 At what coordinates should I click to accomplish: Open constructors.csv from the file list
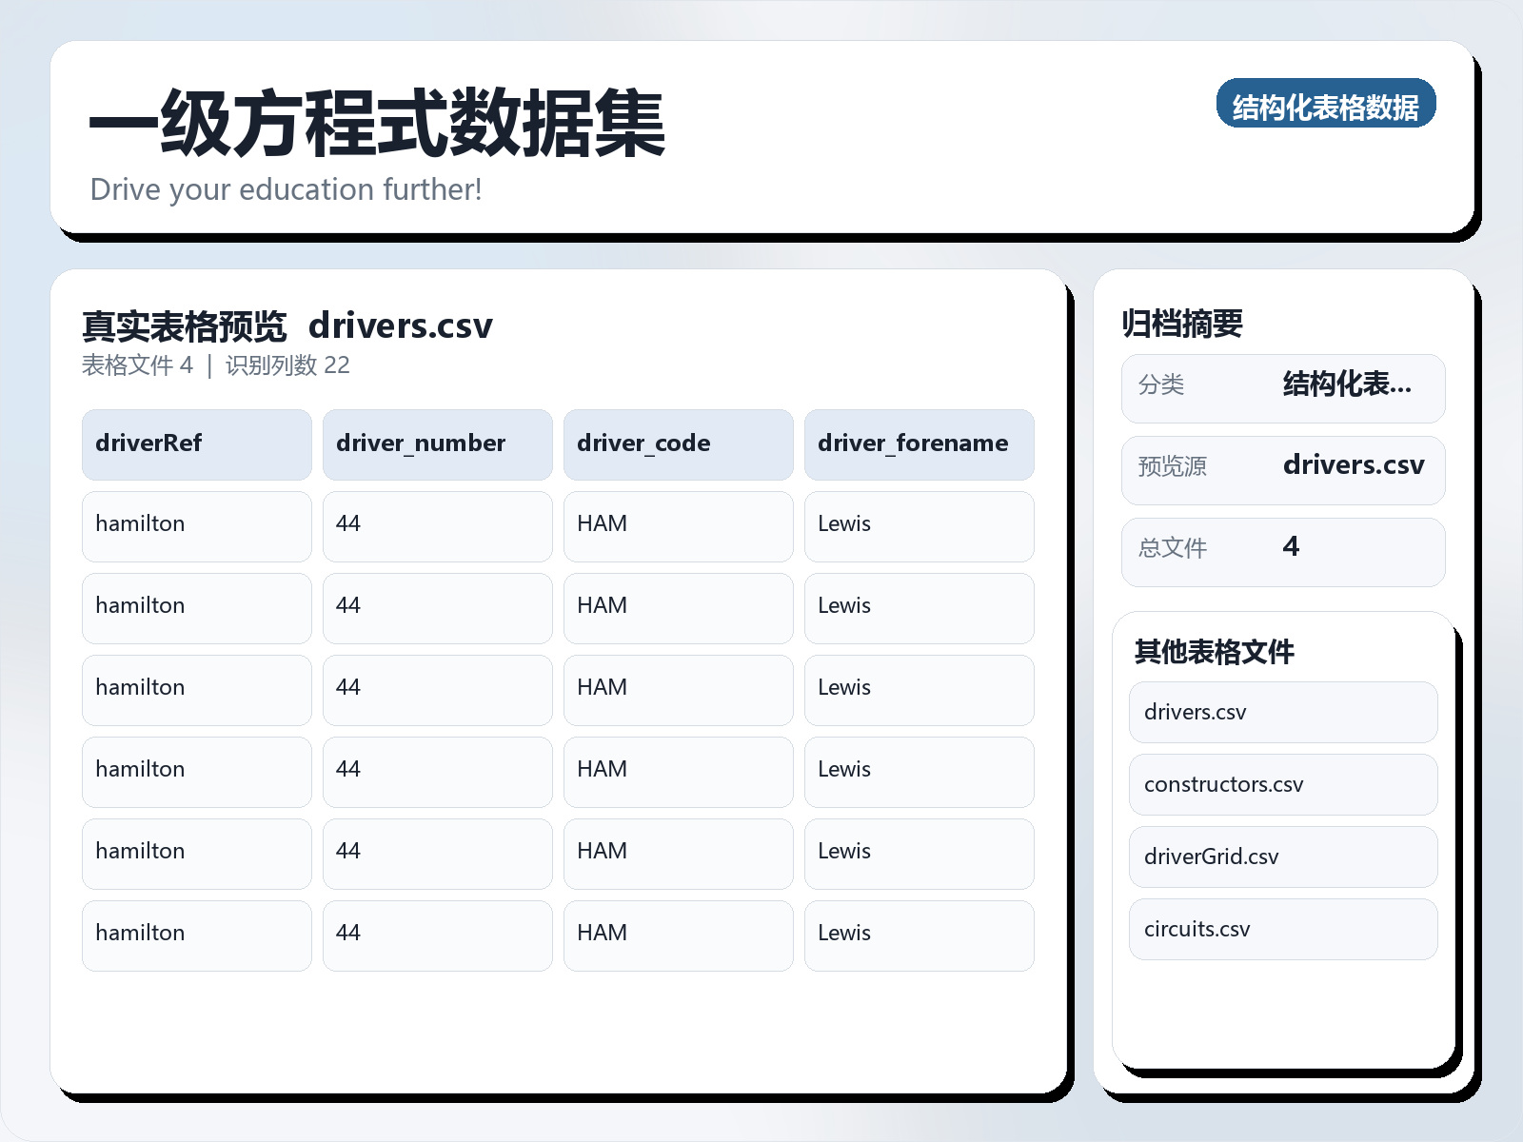tap(1282, 784)
